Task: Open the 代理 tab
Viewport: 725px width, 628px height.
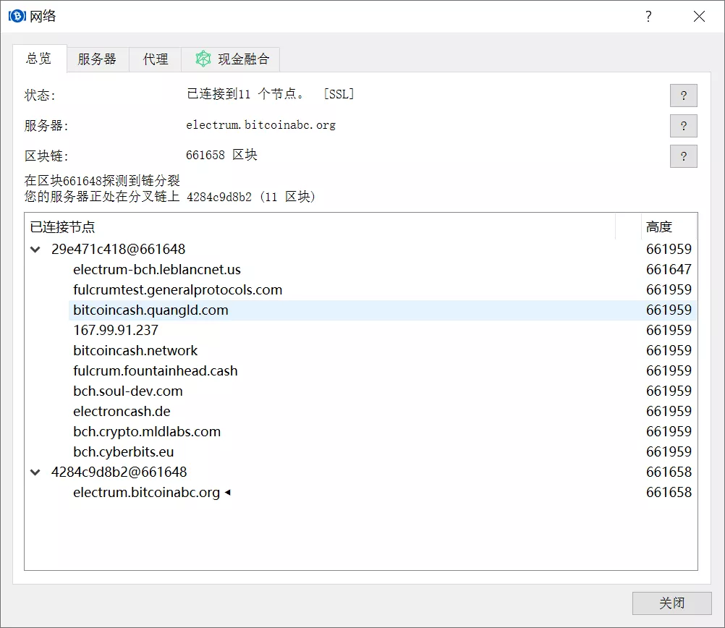Action: click(x=156, y=59)
